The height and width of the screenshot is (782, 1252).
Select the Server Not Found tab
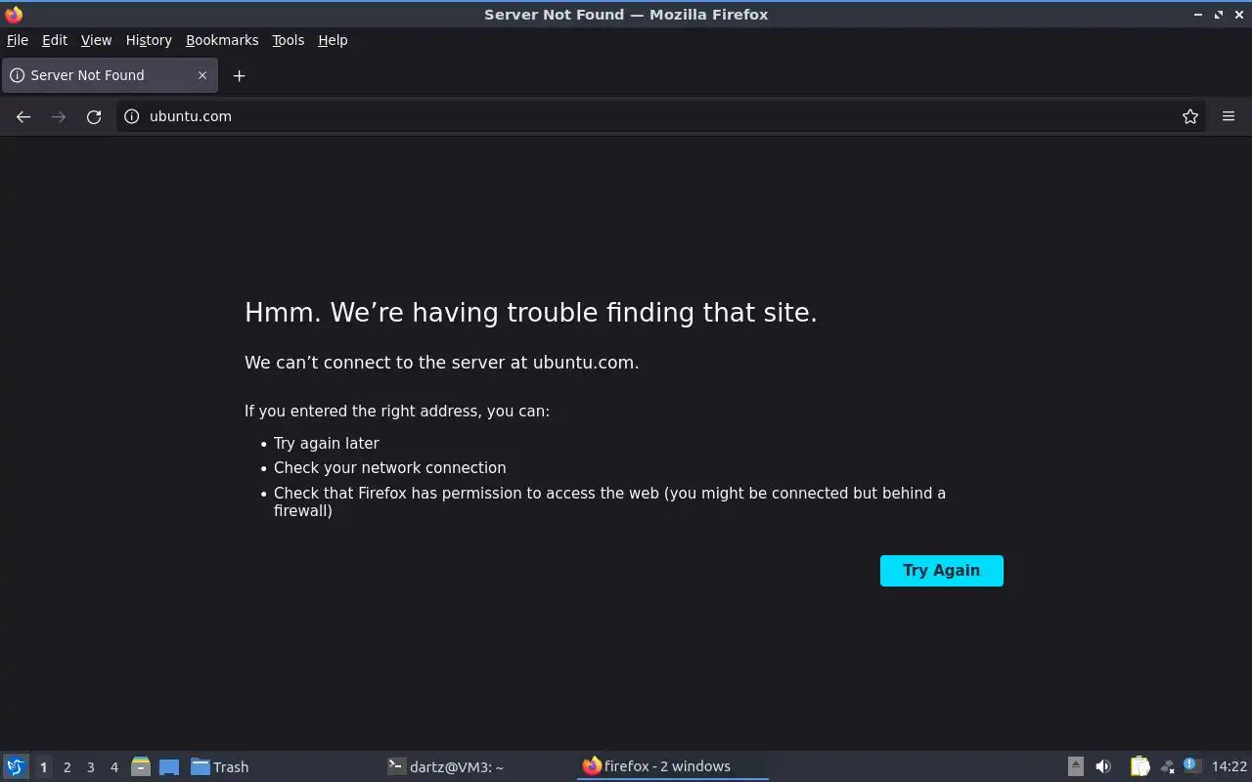110,75
